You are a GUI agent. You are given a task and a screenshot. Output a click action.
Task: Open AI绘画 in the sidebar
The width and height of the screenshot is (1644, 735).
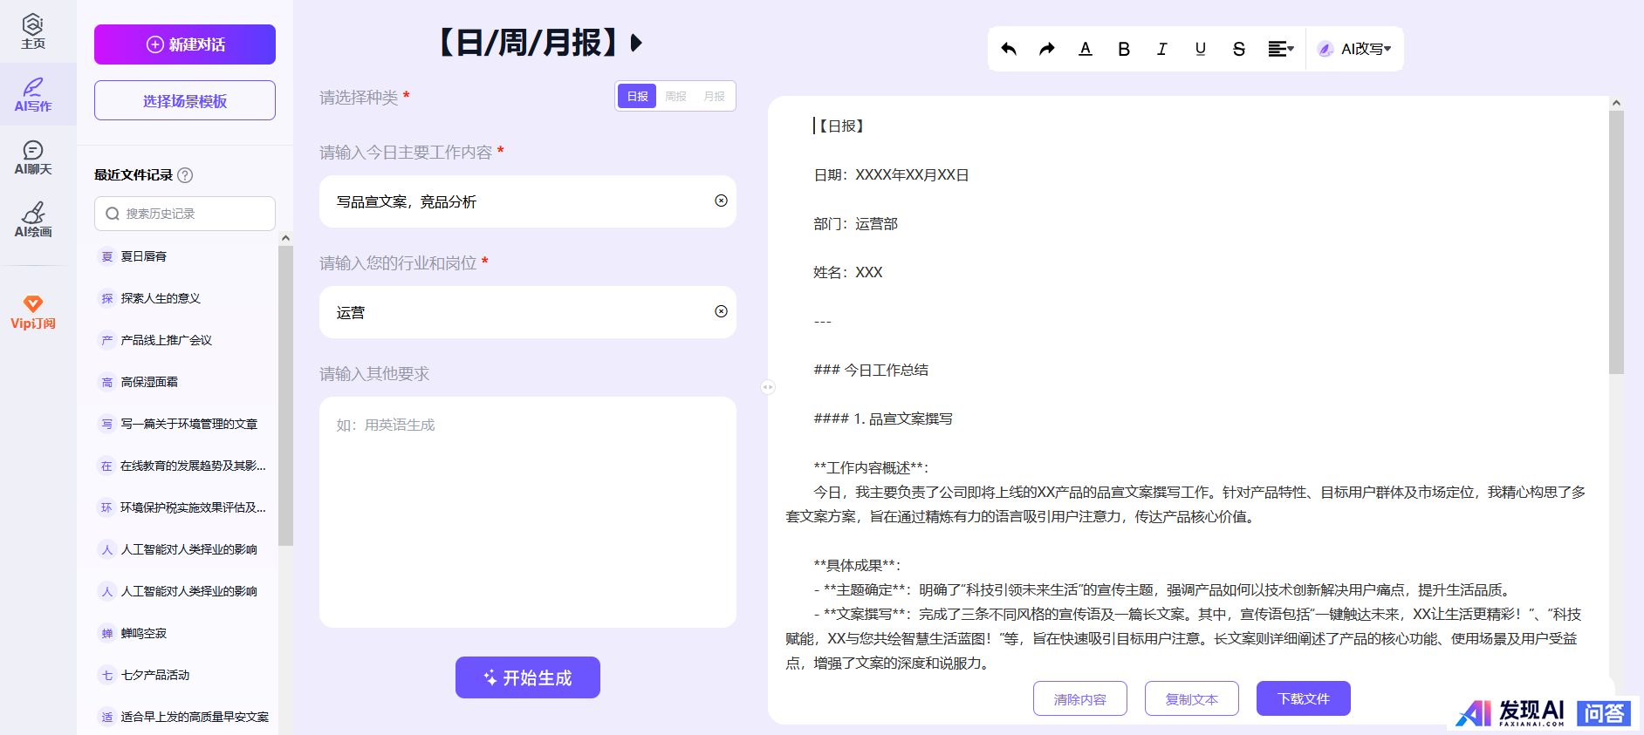[33, 220]
